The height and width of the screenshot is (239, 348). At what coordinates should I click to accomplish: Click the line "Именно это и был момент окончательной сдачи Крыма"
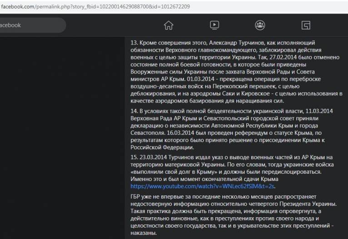point(204,179)
